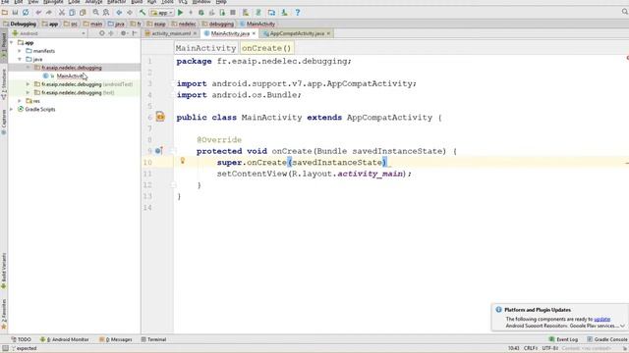Click the Make Project hammer icon
The image size is (629, 353).
(143, 13)
